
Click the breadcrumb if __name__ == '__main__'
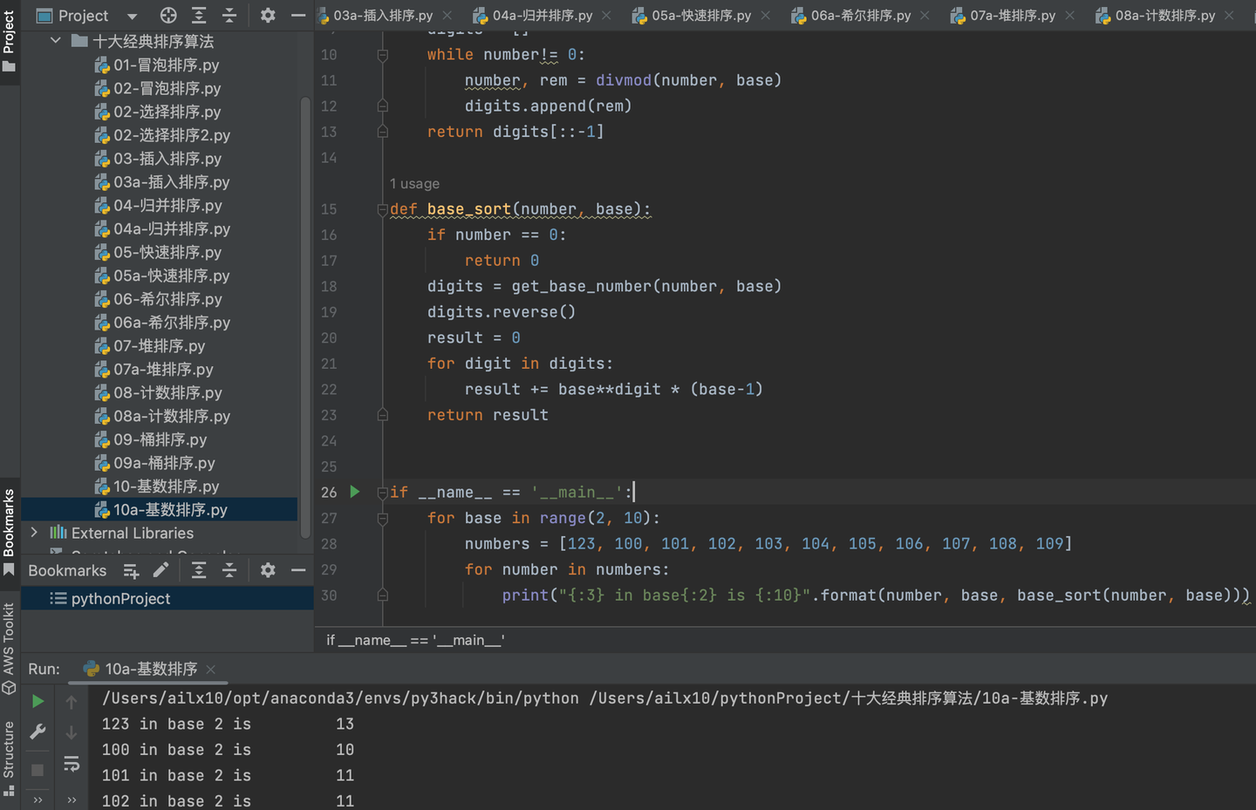pos(415,640)
